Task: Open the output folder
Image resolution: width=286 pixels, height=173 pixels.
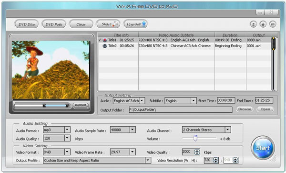Action: (265, 109)
